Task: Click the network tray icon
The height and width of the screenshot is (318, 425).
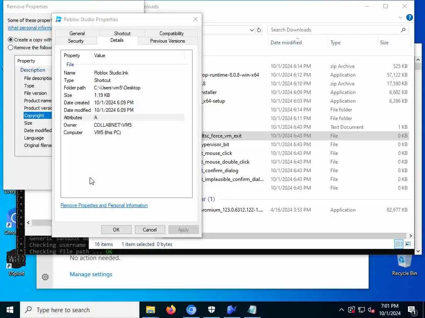Action: coord(361,310)
